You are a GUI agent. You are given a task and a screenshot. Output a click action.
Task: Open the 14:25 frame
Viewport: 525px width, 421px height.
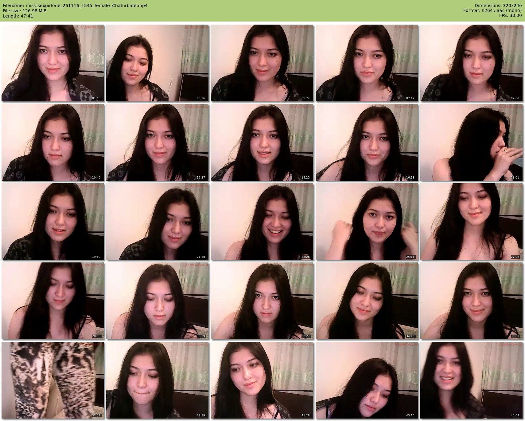(x=262, y=142)
